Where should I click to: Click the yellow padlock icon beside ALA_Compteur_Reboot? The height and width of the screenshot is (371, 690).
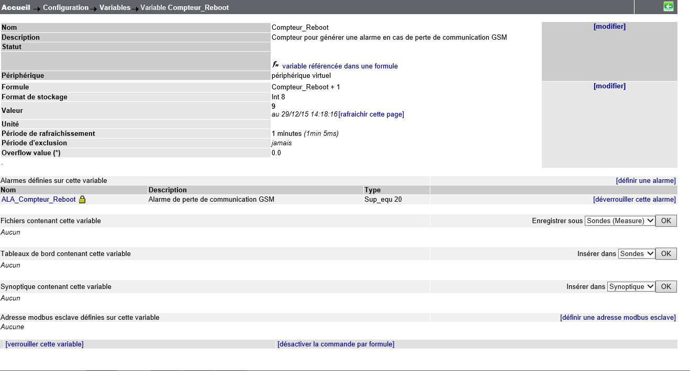(x=82, y=200)
